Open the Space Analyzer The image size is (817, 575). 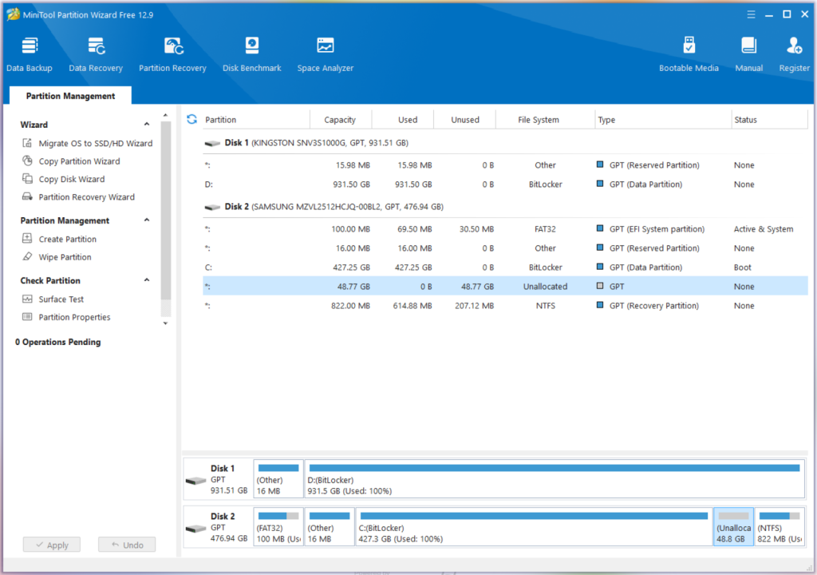(x=326, y=54)
